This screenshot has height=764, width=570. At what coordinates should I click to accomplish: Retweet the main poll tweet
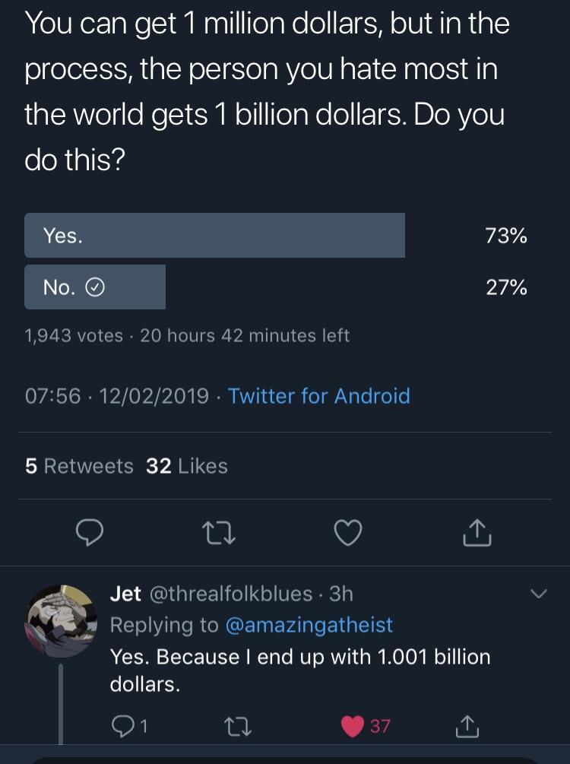pos(219,533)
